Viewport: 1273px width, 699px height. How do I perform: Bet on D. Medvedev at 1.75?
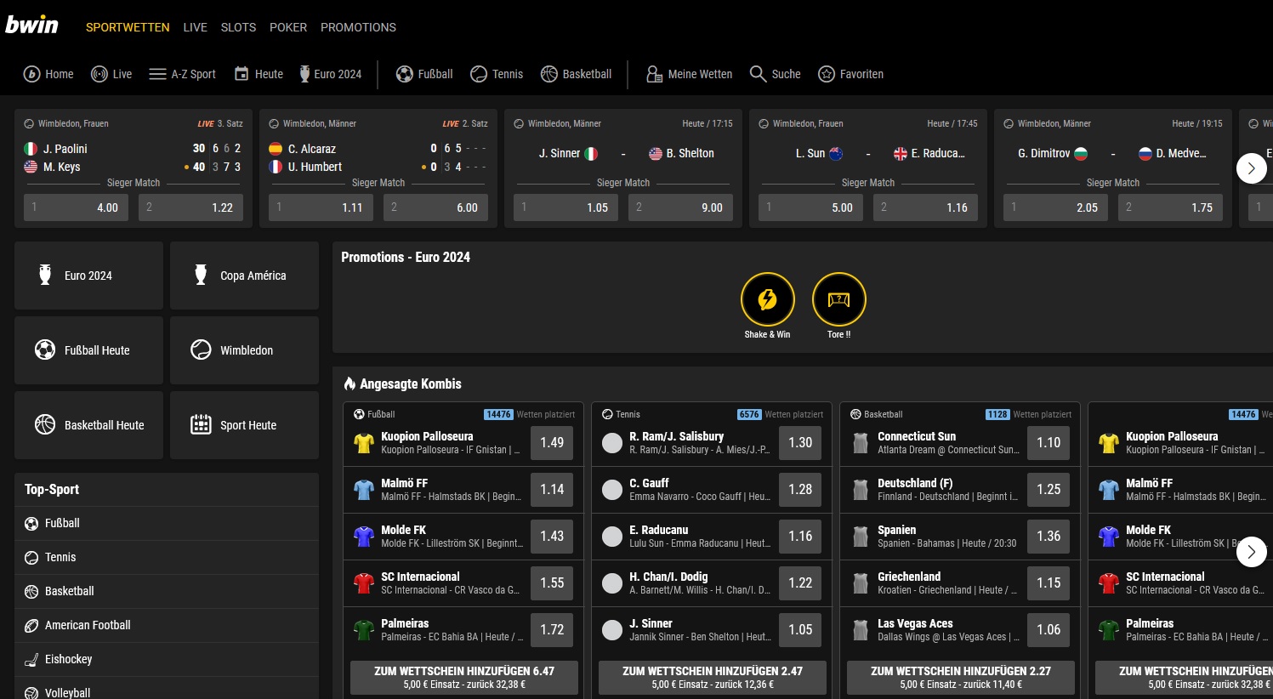[1170, 207]
